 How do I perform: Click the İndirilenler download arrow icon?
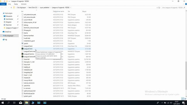coord(5,19)
